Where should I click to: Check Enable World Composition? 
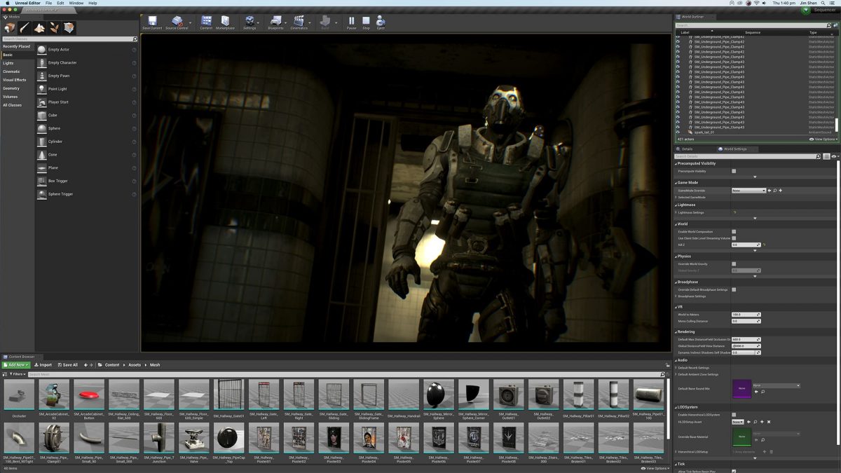click(734, 232)
